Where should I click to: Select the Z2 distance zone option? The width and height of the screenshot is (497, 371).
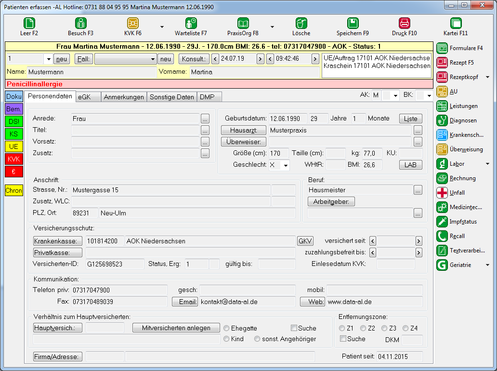(363, 328)
